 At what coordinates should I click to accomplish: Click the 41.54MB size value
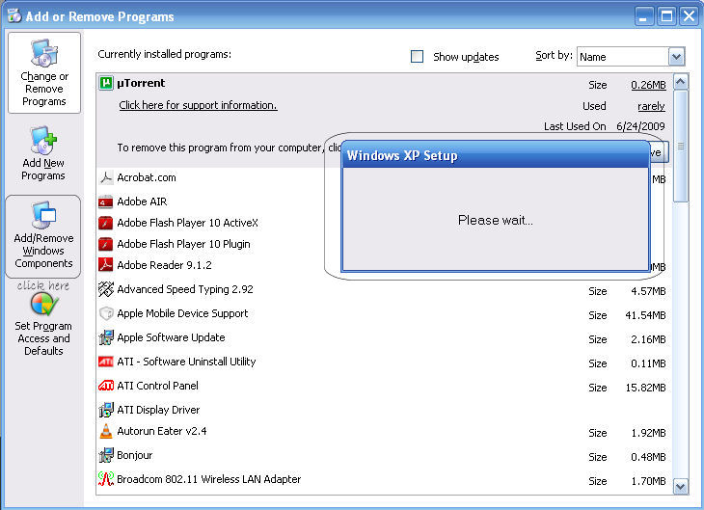645,315
